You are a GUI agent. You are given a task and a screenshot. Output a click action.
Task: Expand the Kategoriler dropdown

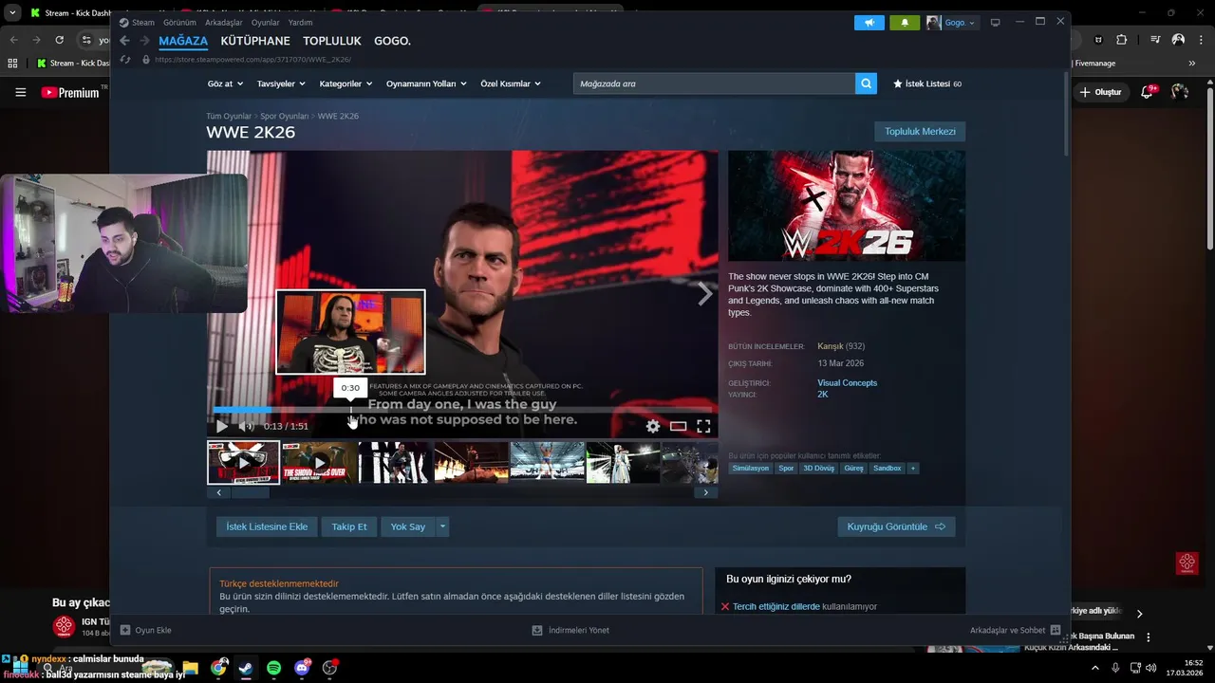(346, 83)
